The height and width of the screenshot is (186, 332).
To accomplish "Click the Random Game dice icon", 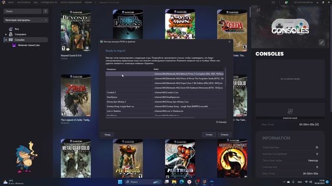I will pyautogui.click(x=290, y=111).
